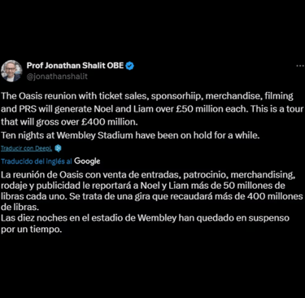
Task: Click the Traducir con DeepL link
Action: [27, 148]
